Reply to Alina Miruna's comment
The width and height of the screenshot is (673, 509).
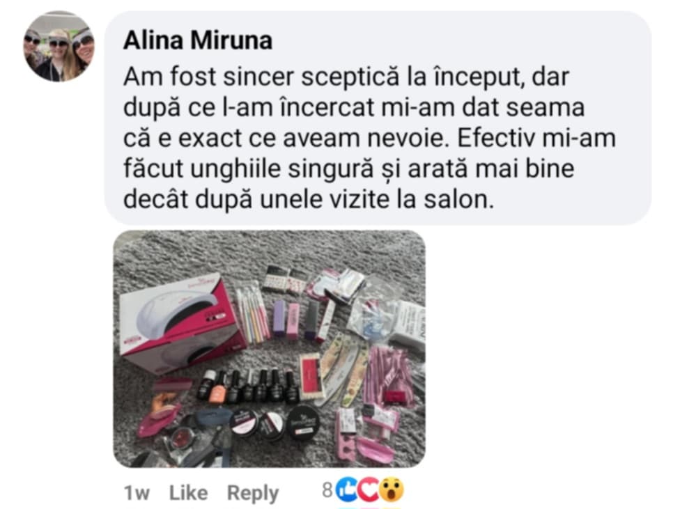pos(253,493)
